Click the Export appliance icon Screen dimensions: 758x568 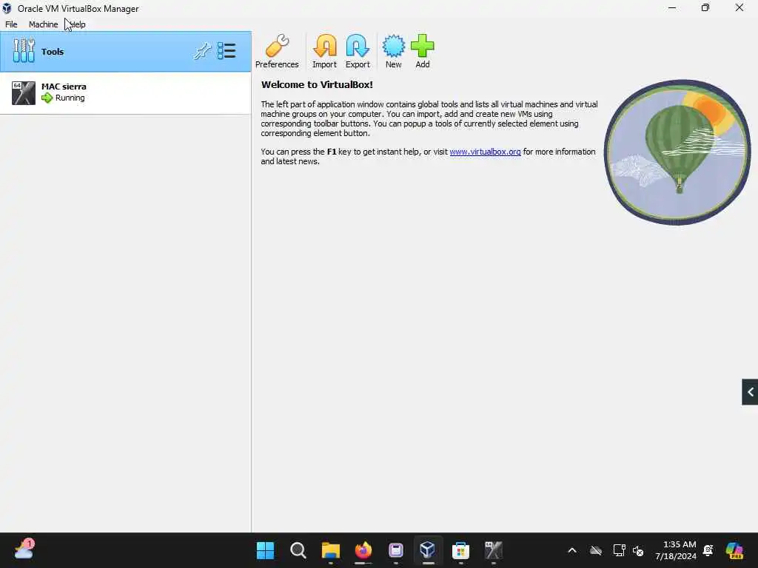pos(358,51)
